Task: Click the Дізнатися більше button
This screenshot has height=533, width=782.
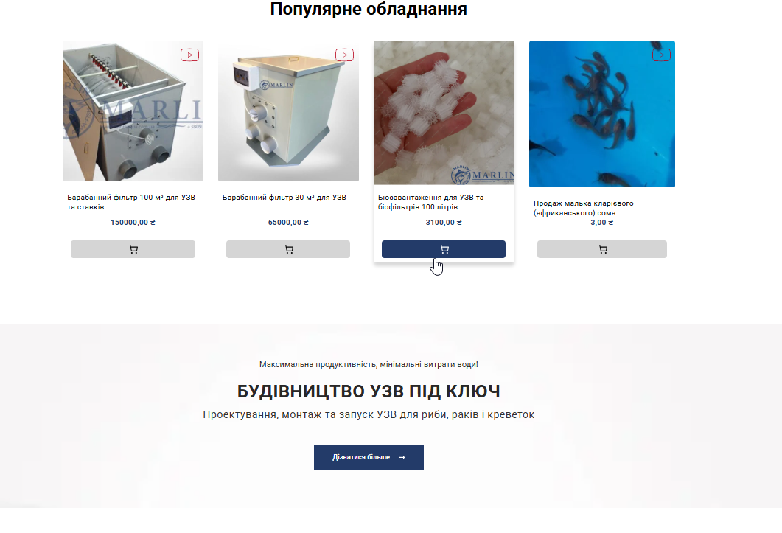Action: point(369,457)
